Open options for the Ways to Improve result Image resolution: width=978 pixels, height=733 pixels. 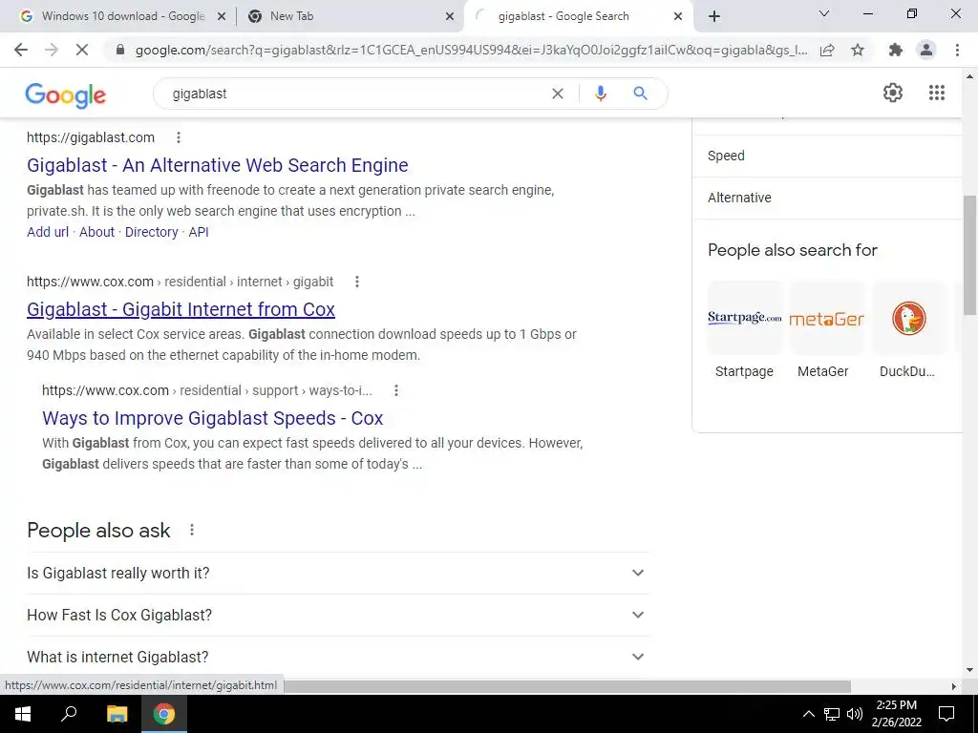pos(396,390)
